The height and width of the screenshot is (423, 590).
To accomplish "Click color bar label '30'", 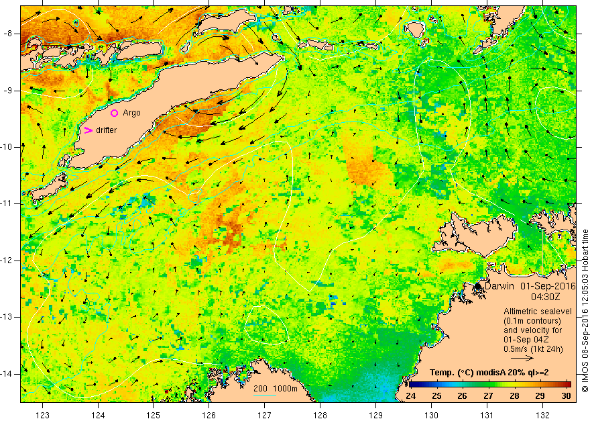I will (x=566, y=396).
